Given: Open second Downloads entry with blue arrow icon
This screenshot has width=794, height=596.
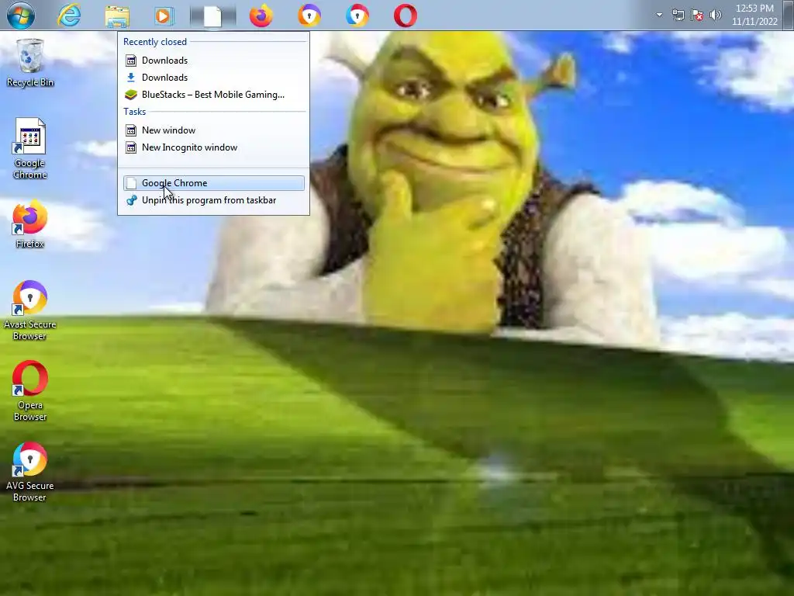Looking at the screenshot, I should (214, 78).
